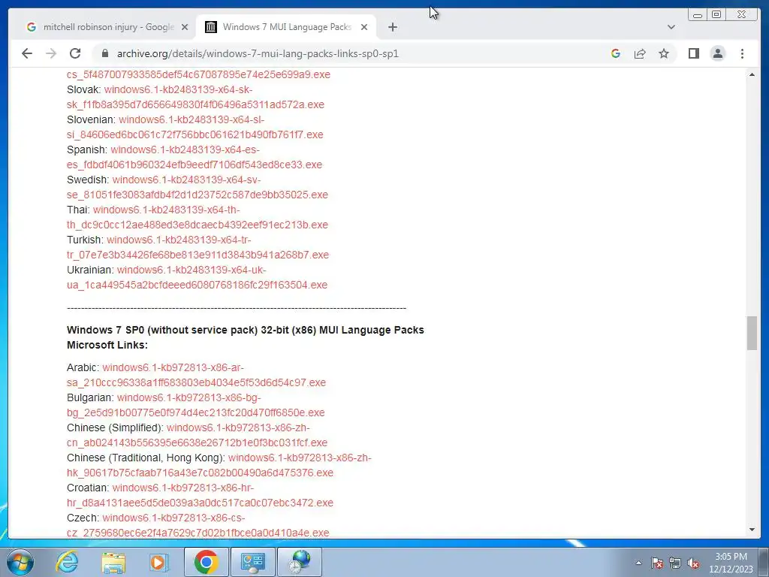This screenshot has height=577, width=769.
Task: Open Chrome three-dot menu
Action: point(742,53)
